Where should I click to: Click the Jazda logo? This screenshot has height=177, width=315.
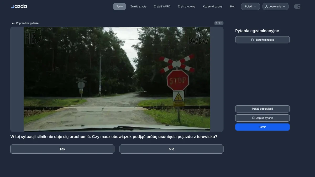[19, 6]
